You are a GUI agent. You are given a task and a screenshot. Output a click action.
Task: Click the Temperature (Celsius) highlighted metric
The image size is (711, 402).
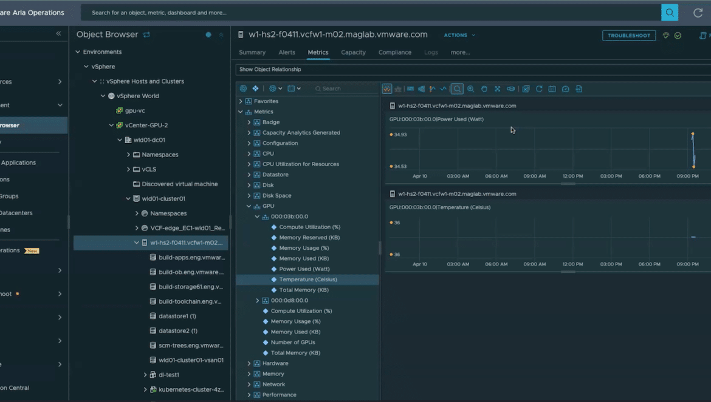(x=307, y=280)
